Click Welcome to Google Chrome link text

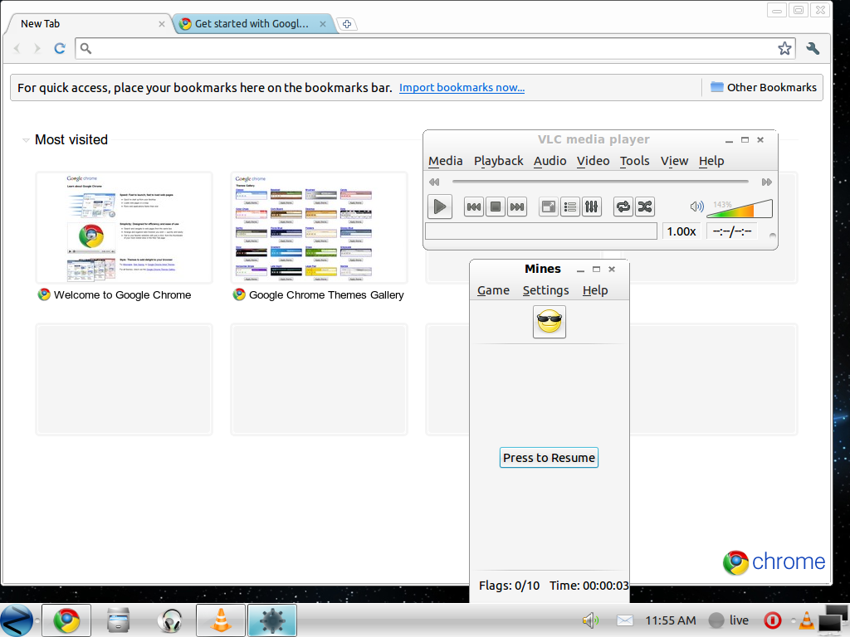point(123,295)
